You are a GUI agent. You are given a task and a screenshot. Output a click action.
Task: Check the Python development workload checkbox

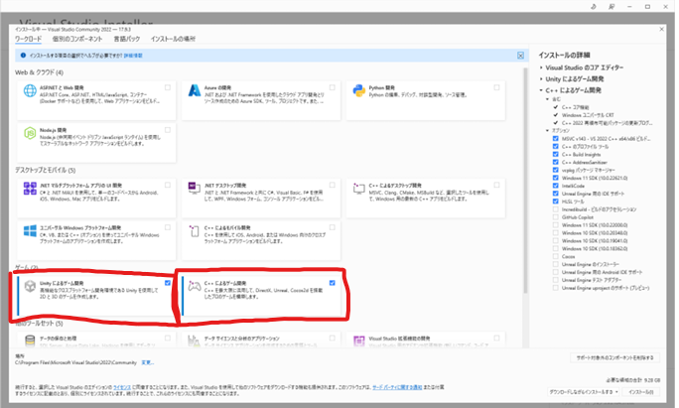coord(496,87)
